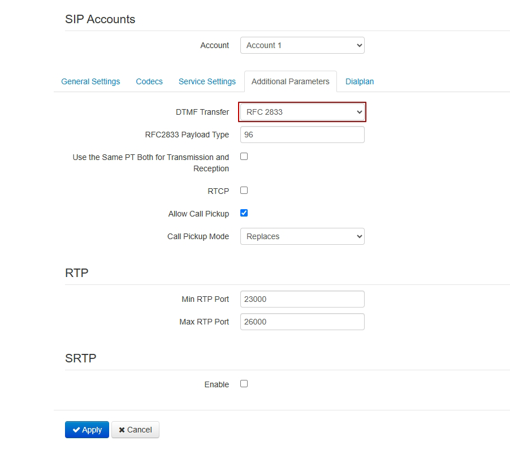Viewport: 510px width, 450px height.
Task: Enable the SRTP checkbox
Action: coord(244,384)
